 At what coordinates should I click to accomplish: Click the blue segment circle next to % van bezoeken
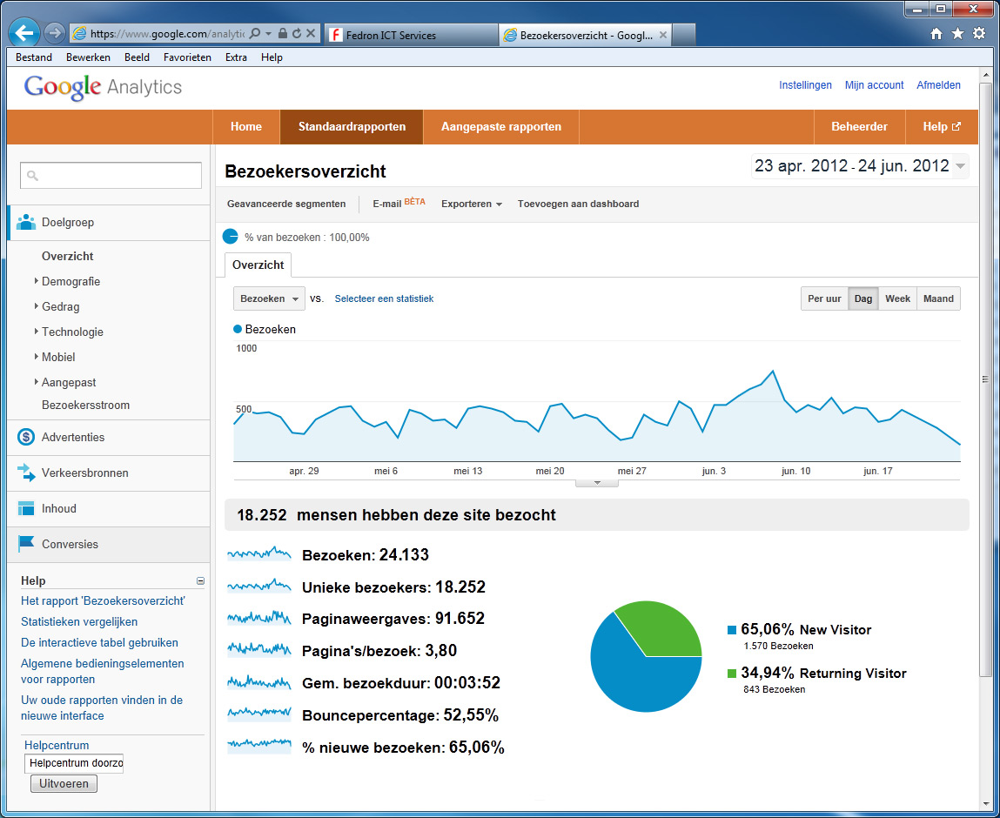tap(231, 237)
